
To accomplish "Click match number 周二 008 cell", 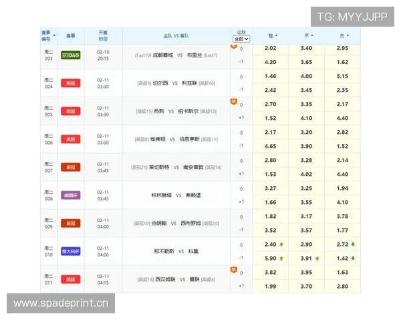I will 49,195.
